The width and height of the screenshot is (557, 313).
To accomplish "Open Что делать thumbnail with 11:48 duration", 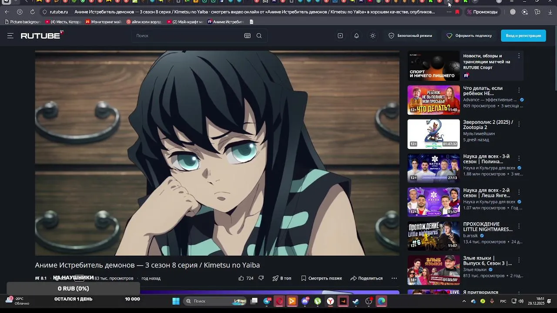I will 433,100.
